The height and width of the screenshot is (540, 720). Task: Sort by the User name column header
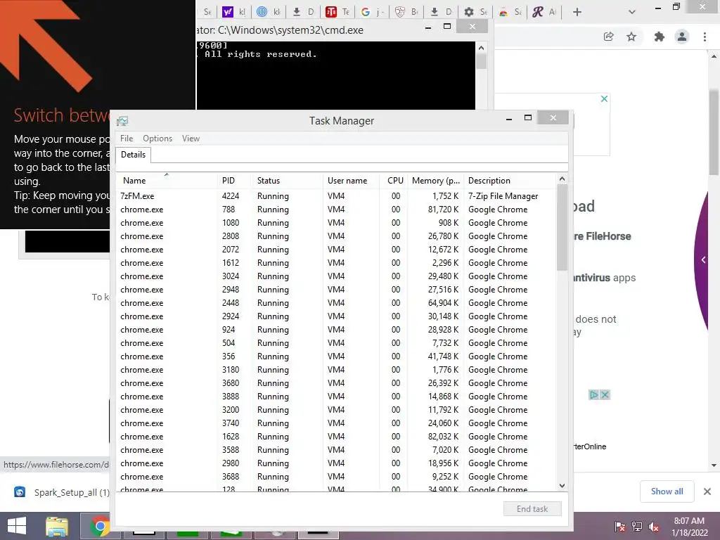click(x=351, y=181)
